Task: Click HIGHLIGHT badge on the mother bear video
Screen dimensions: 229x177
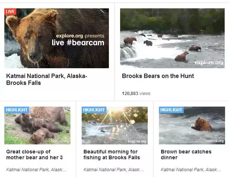Action: click(x=17, y=110)
